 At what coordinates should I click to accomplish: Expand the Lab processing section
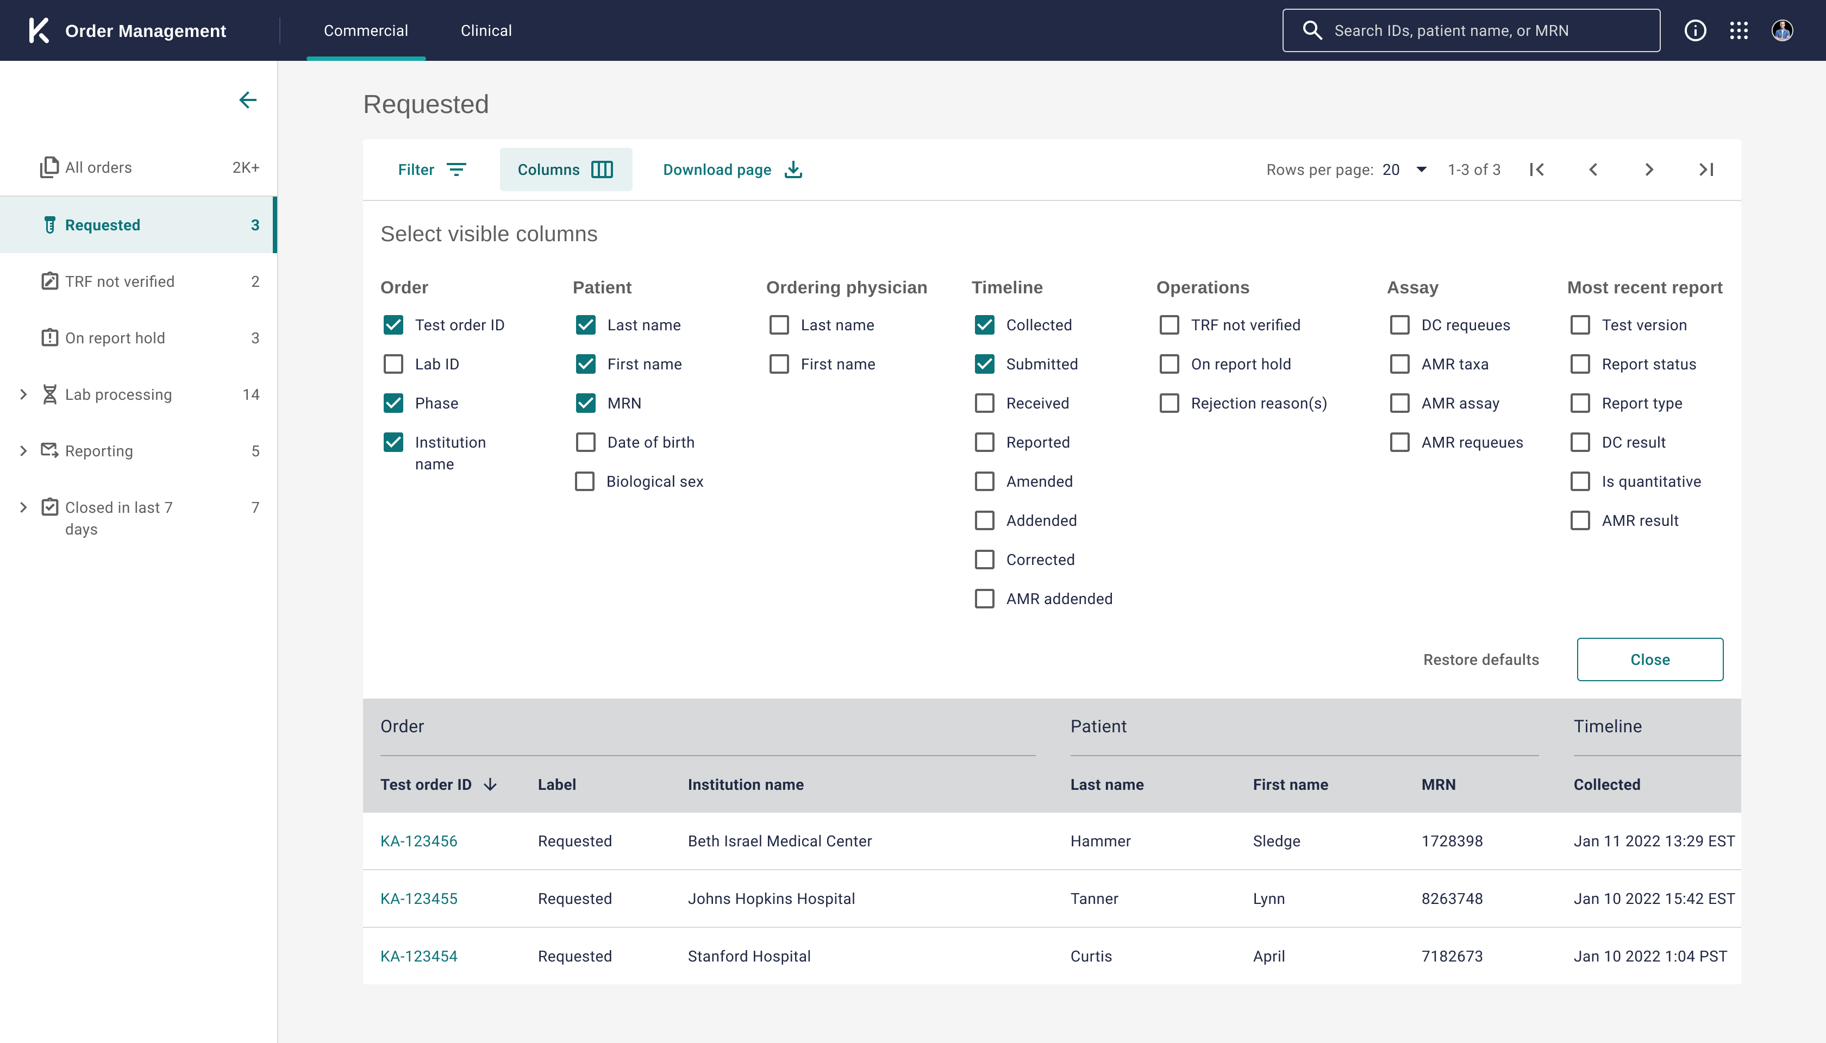[x=23, y=395]
